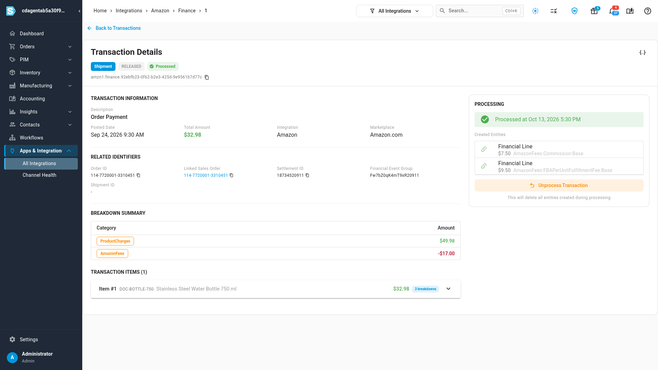Go to Dashboard

(41, 34)
